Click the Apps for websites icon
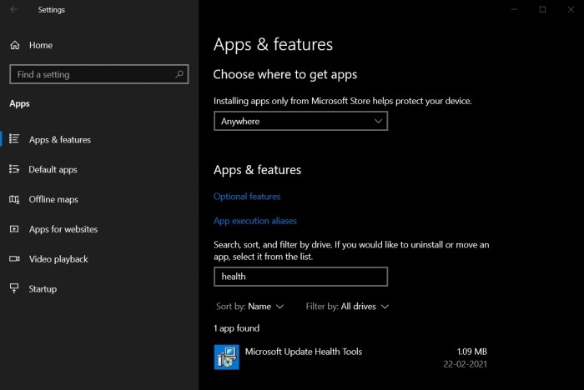Viewport: 584px width, 390px height. pos(14,229)
